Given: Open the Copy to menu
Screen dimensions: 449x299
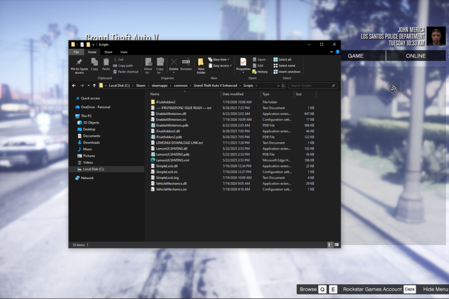Looking at the screenshot, I should point(160,66).
